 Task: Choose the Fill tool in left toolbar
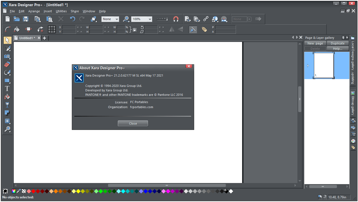point(8,97)
